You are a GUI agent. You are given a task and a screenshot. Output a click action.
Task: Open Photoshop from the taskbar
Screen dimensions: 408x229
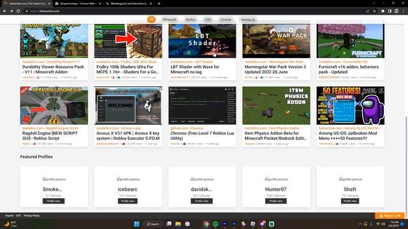coord(234,224)
